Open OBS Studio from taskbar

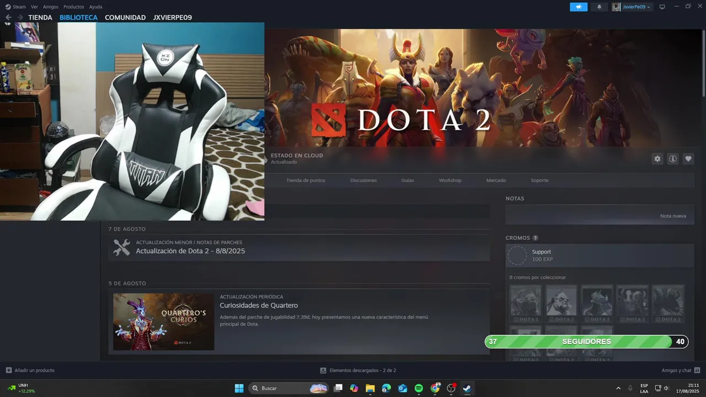[x=451, y=388]
